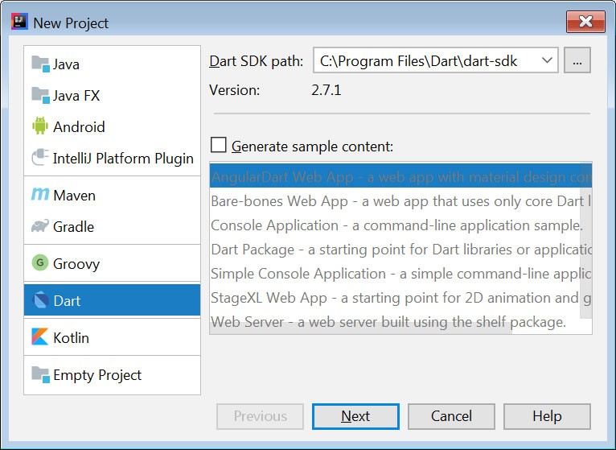Screen dimensions: 616x450
Task: Click the Java folder icon
Action: click(40, 64)
